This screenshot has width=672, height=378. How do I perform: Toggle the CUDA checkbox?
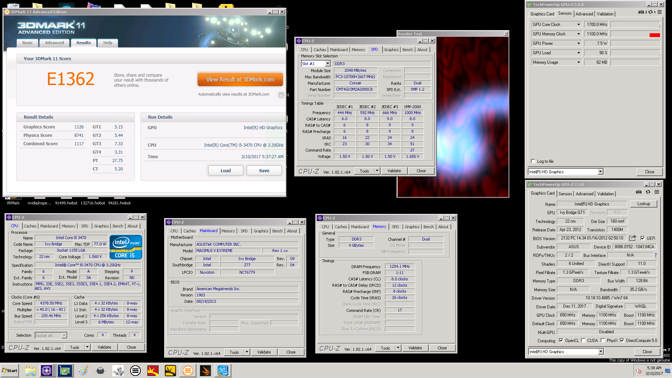(x=583, y=340)
